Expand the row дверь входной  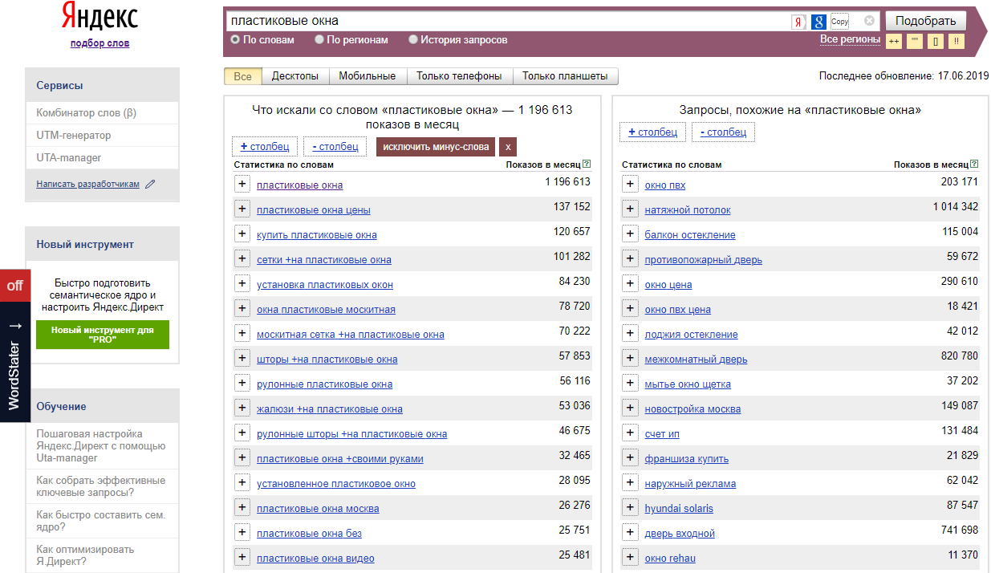click(631, 532)
